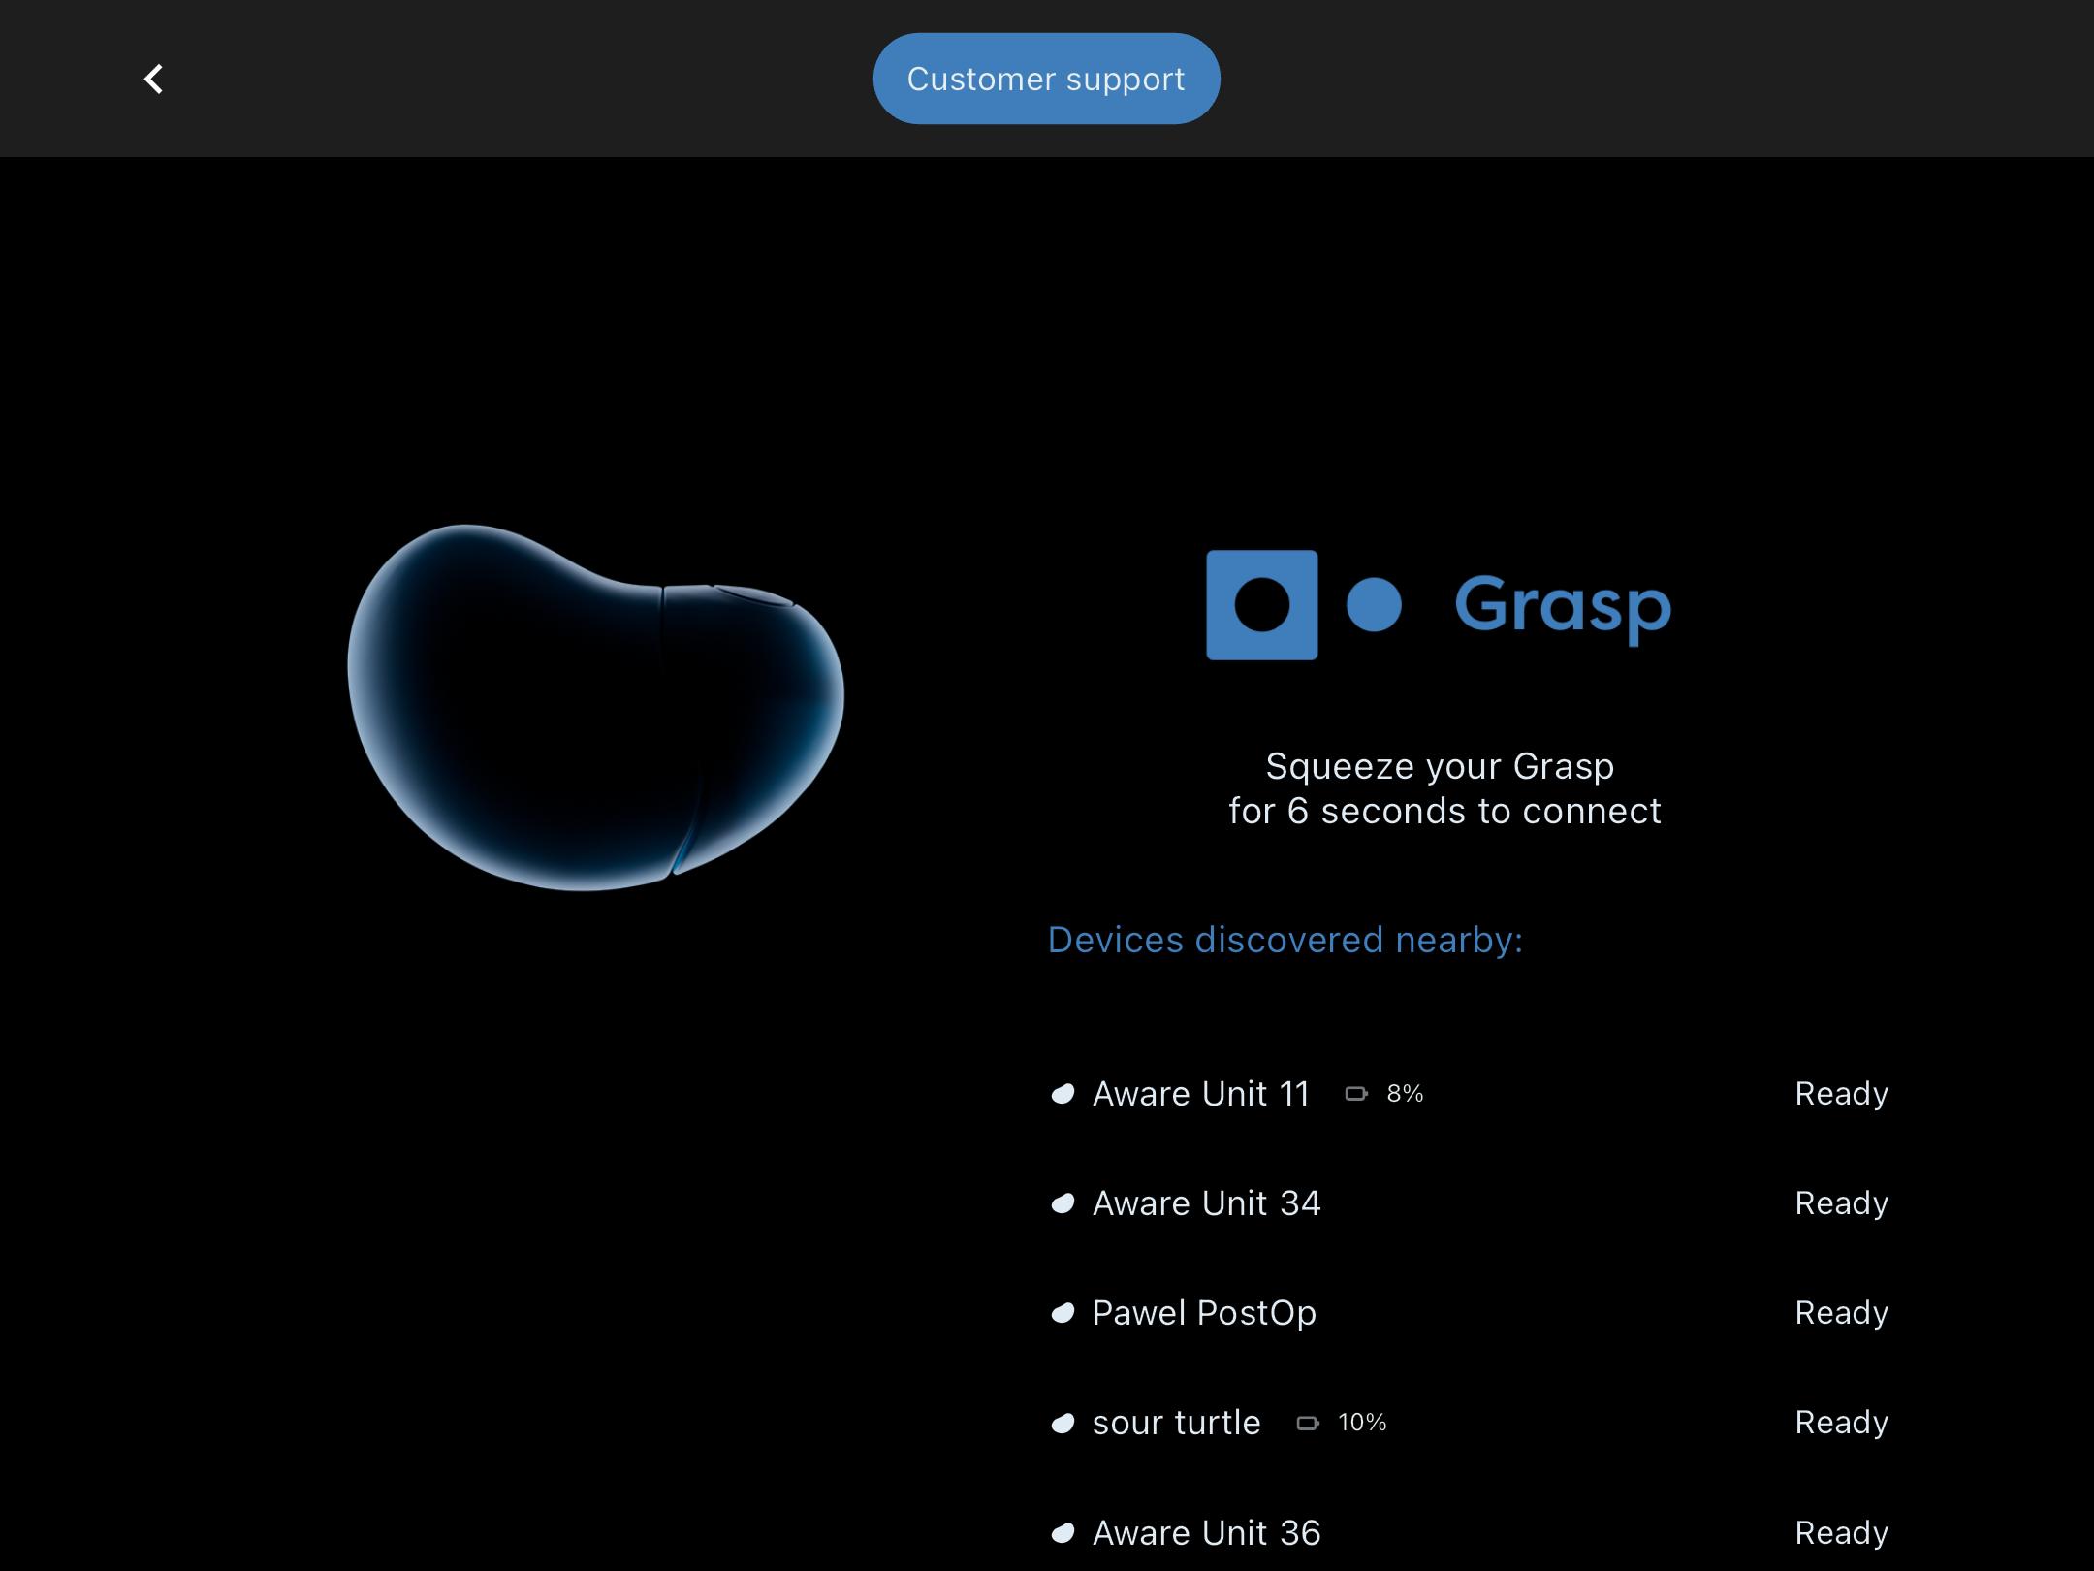
Task: Click the Grasp wordmark
Action: tap(1563, 608)
